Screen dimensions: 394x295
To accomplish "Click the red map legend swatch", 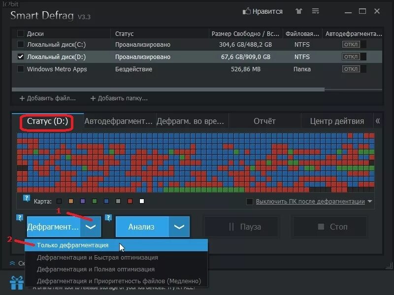I will tap(130, 201).
